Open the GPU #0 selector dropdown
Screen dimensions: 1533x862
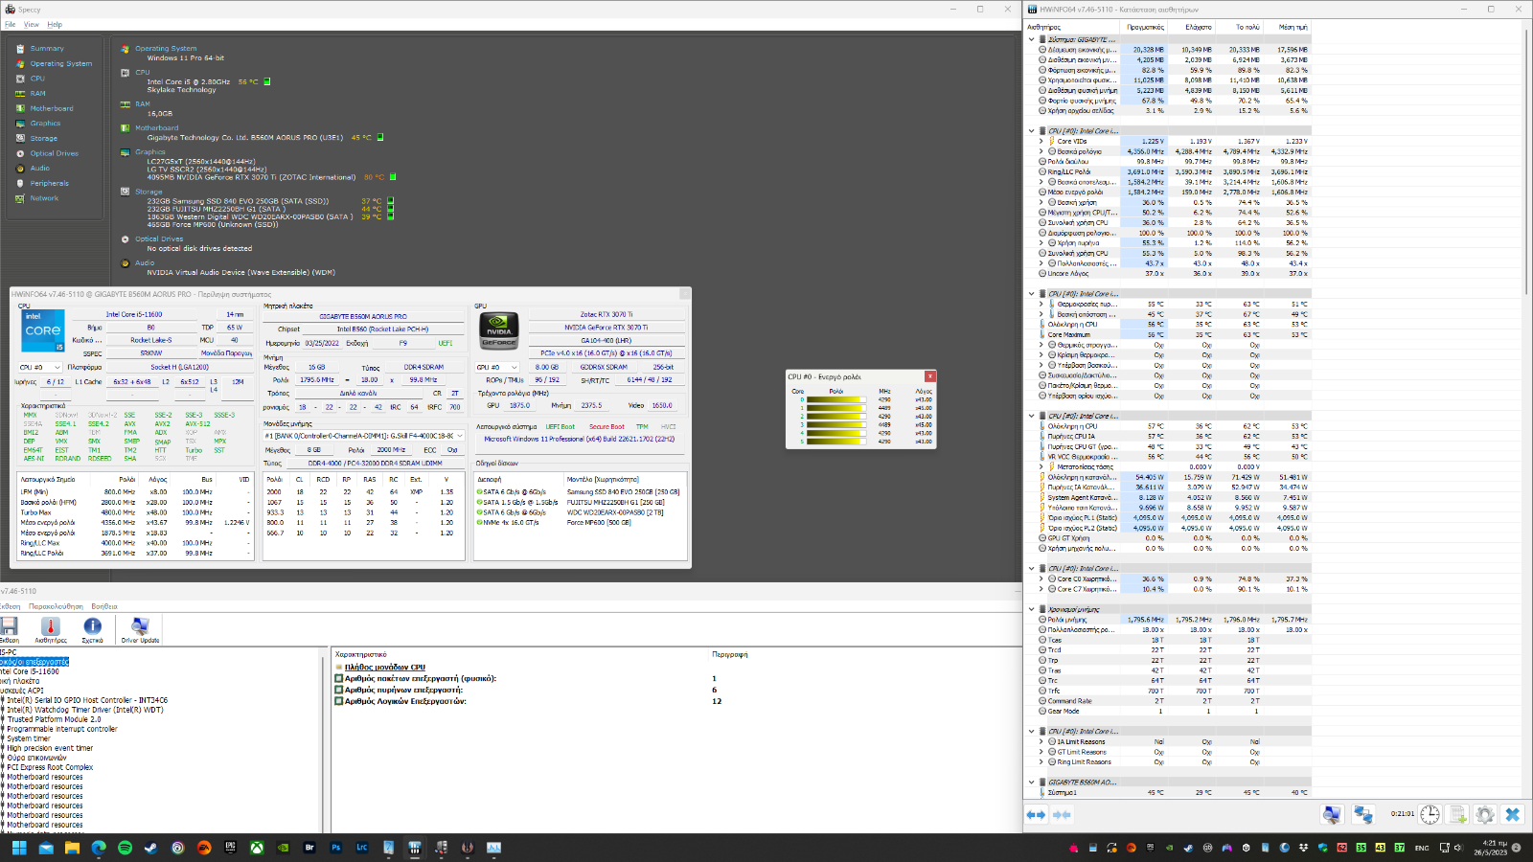coord(497,367)
